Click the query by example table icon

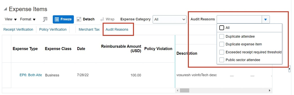(45, 19)
